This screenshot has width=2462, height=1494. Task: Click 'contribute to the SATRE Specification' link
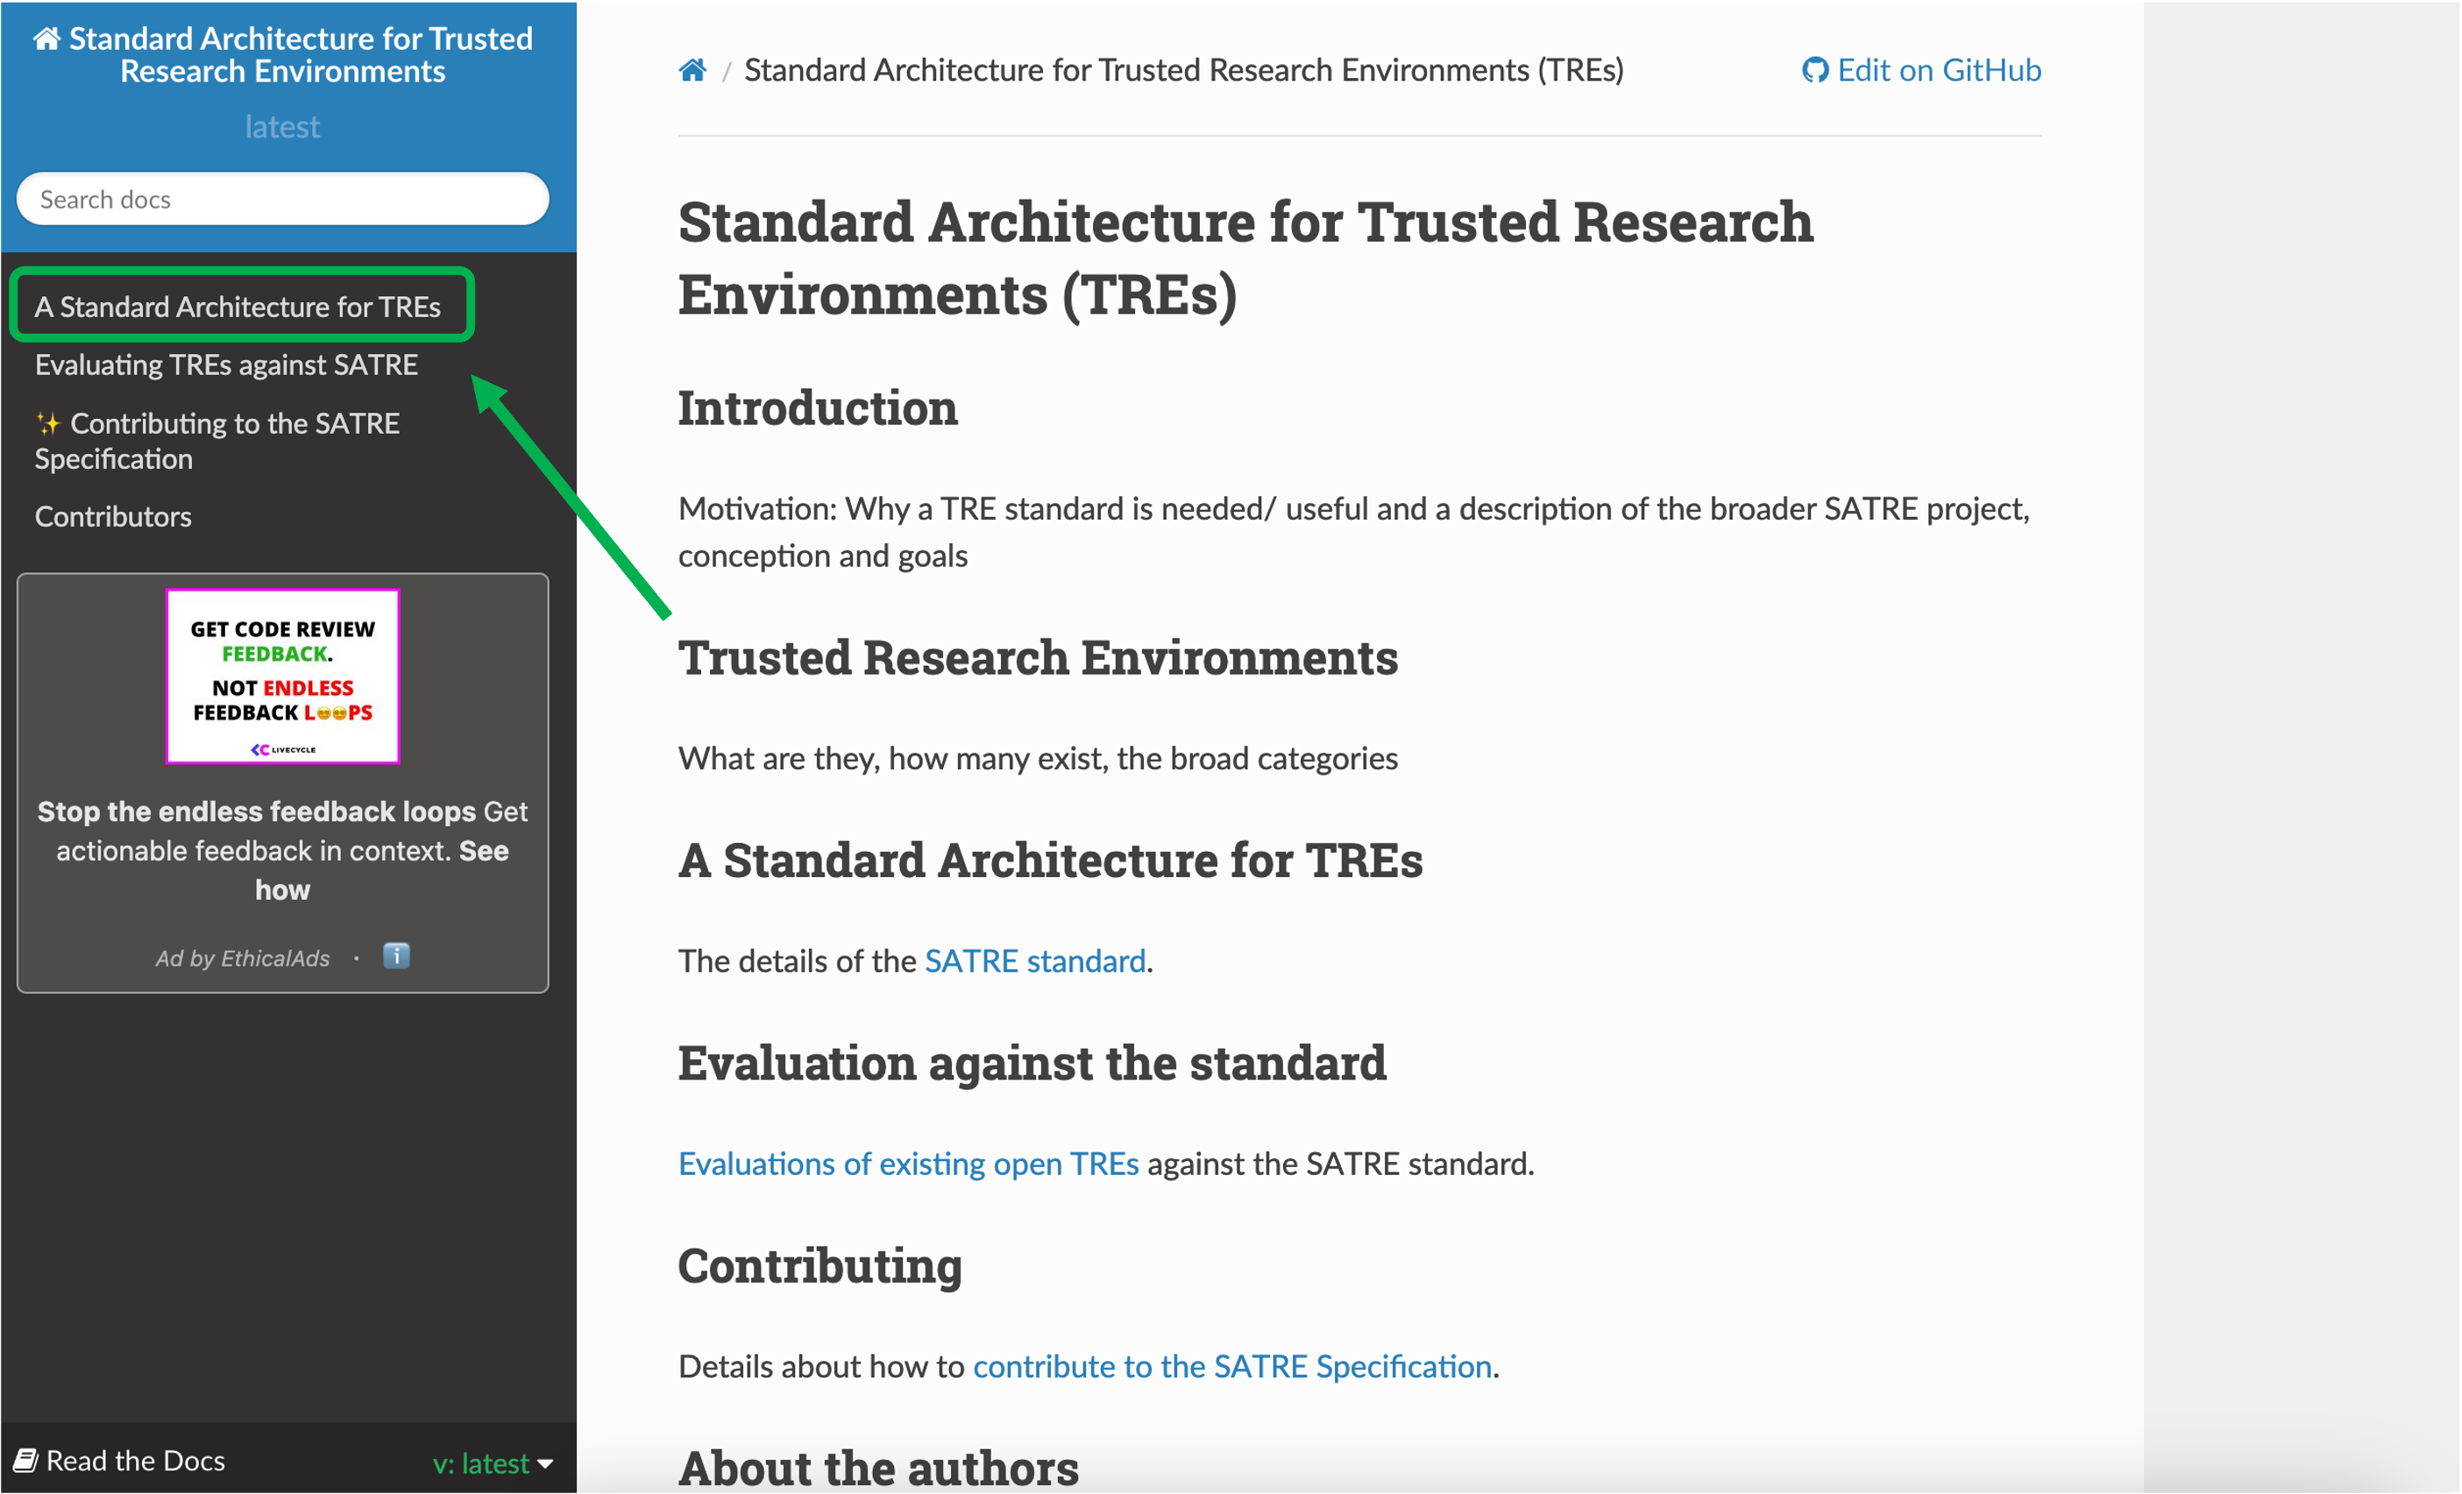click(1233, 1366)
